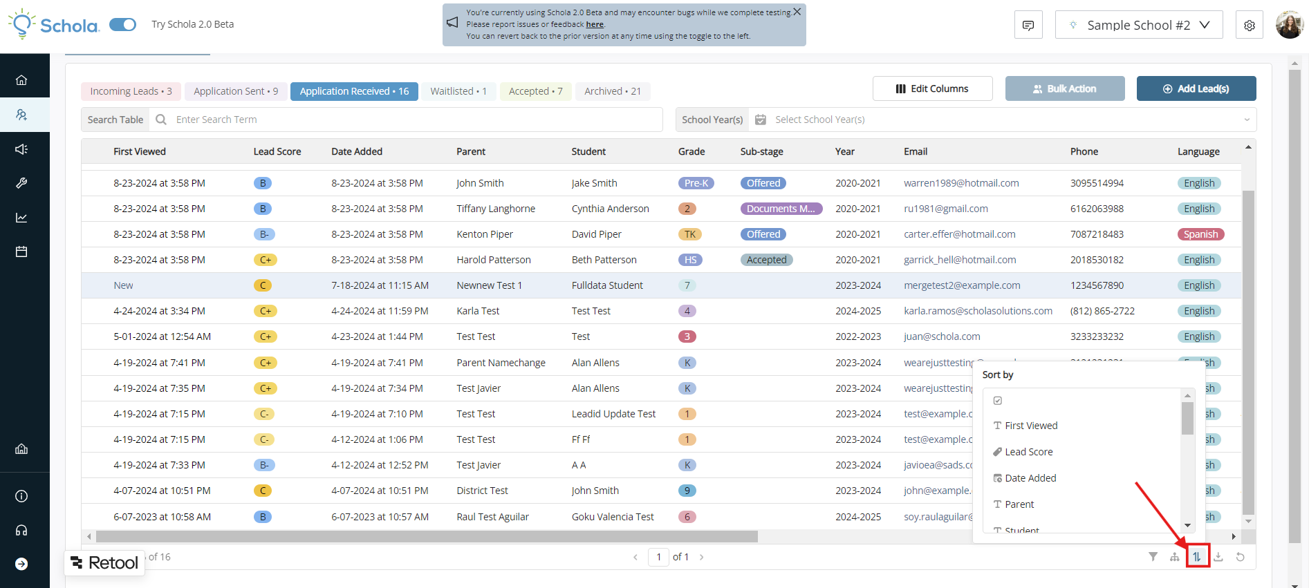This screenshot has height=588, width=1309.
Task: Refresh the table with the reload icon
Action: [x=1241, y=557]
